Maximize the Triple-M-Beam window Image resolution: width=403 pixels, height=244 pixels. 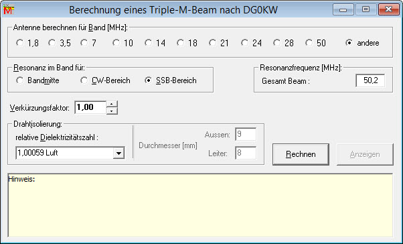pyautogui.click(x=366, y=9)
